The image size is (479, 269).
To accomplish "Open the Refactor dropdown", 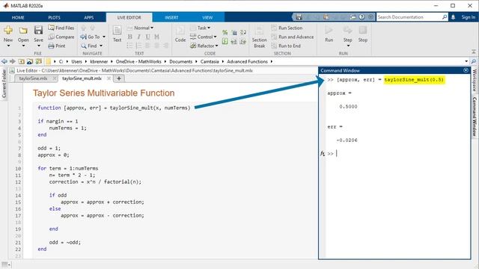I will tap(204, 46).
